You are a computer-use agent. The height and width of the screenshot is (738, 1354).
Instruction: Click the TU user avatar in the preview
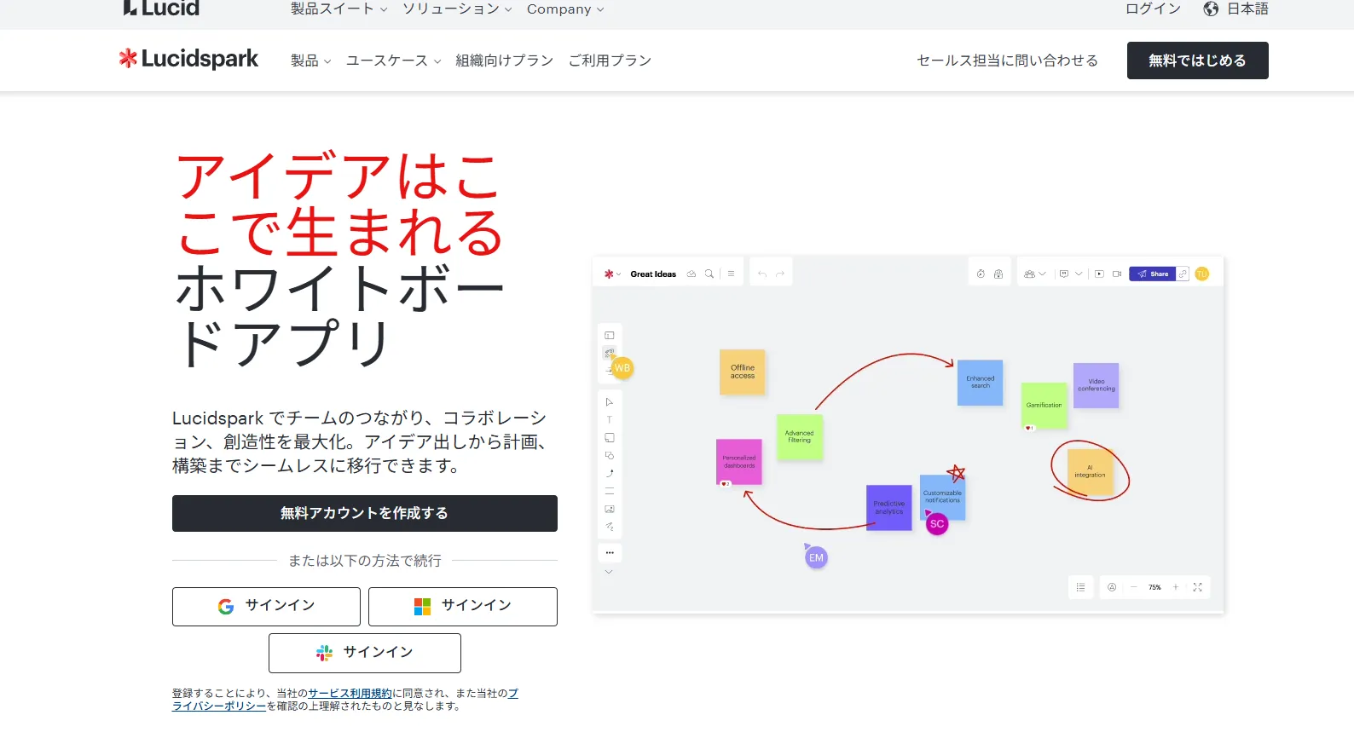click(x=1202, y=274)
